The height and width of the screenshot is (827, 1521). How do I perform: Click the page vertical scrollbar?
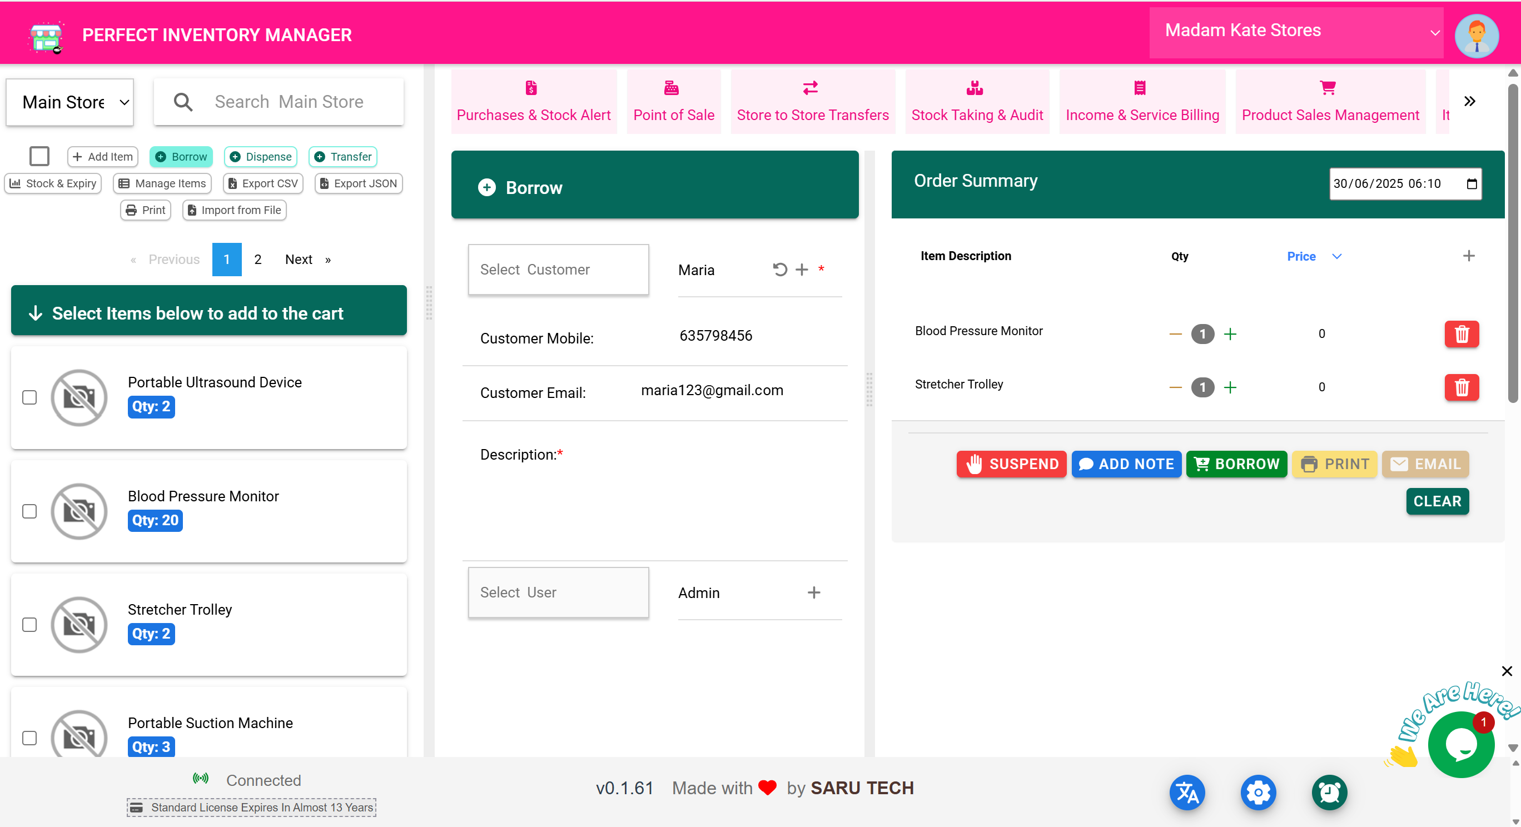(1513, 243)
